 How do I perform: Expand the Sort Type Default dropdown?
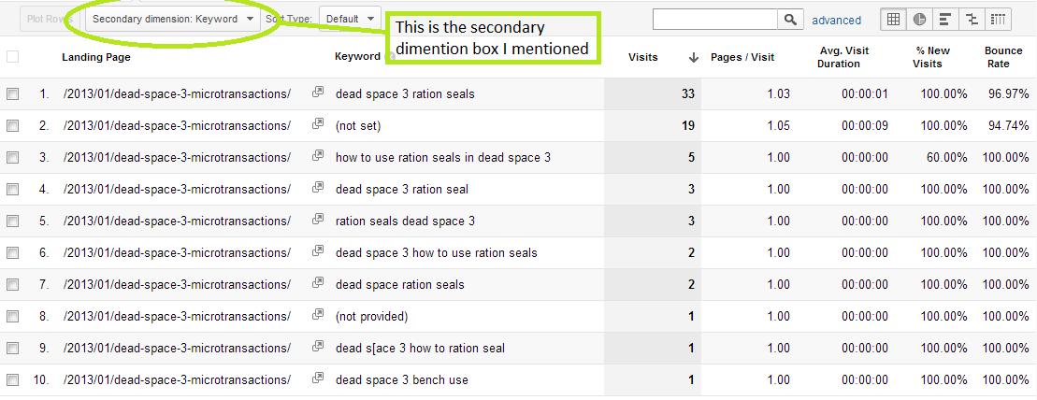coord(350,18)
